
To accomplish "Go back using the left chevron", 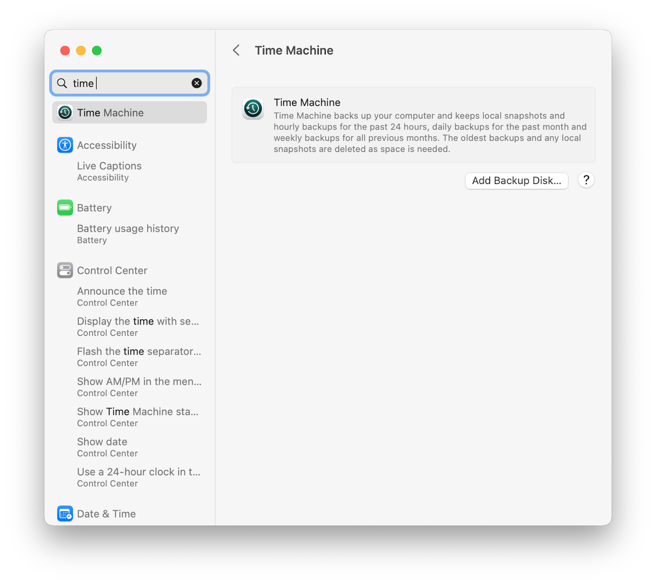I will [x=236, y=50].
